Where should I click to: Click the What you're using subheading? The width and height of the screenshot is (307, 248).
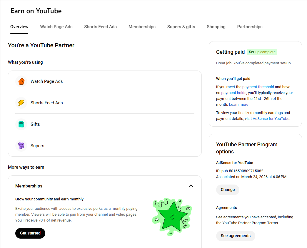coord(26,62)
